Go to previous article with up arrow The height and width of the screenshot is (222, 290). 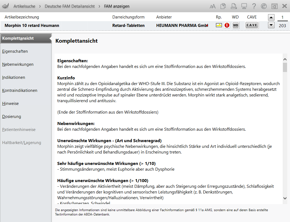[271, 17]
